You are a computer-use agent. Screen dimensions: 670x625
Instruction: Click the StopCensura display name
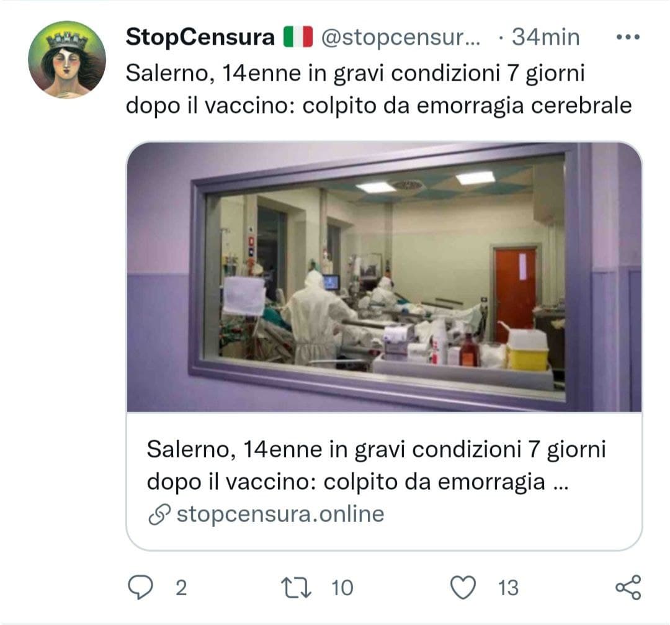coord(200,37)
